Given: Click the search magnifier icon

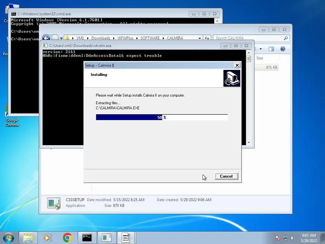Looking at the screenshot, I should point(286,38).
